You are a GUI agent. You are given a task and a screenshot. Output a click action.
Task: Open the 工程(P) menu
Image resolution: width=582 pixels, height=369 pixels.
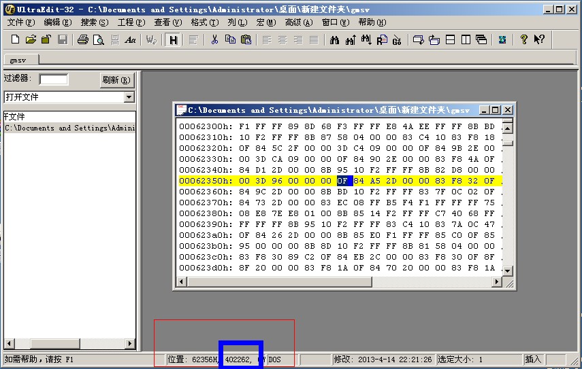point(131,22)
